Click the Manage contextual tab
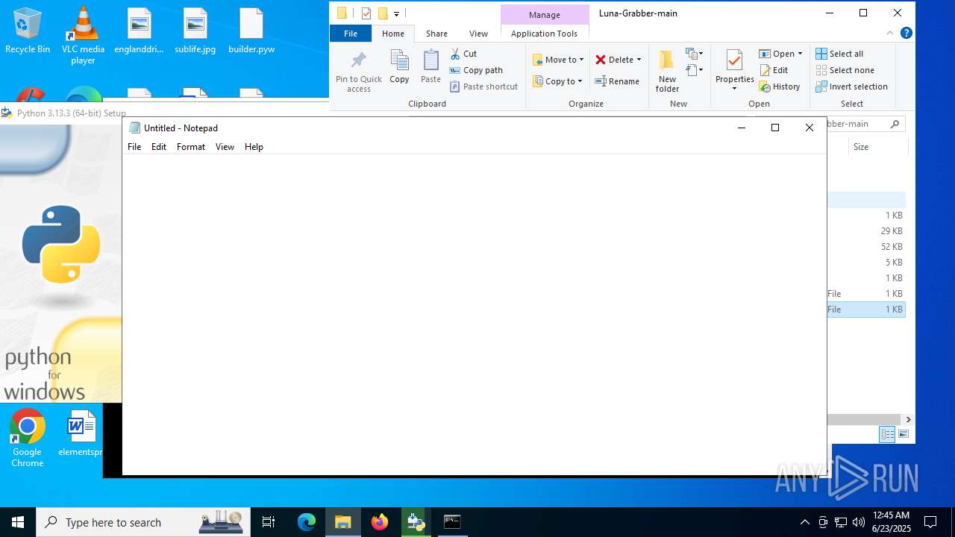The width and height of the screenshot is (955, 537). pos(545,15)
